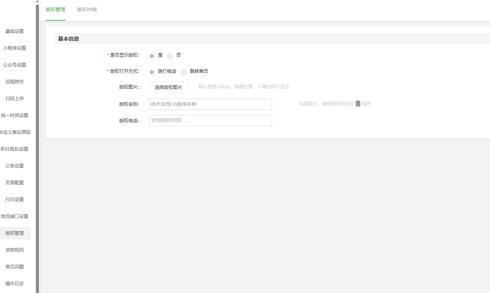The image size is (490, 293).
Task: Focus the 版权名称 input field
Action: point(210,104)
